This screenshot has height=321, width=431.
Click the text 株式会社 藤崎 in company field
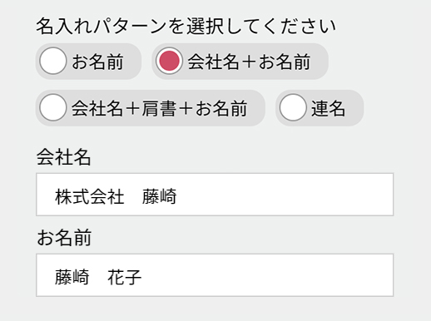click(x=116, y=196)
